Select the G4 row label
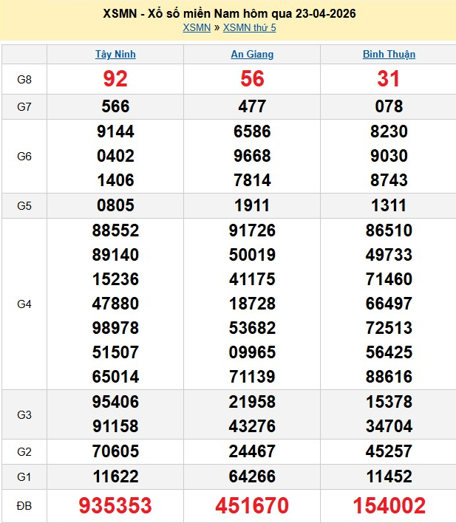Viewport: 456px width, 523px height. point(24,304)
